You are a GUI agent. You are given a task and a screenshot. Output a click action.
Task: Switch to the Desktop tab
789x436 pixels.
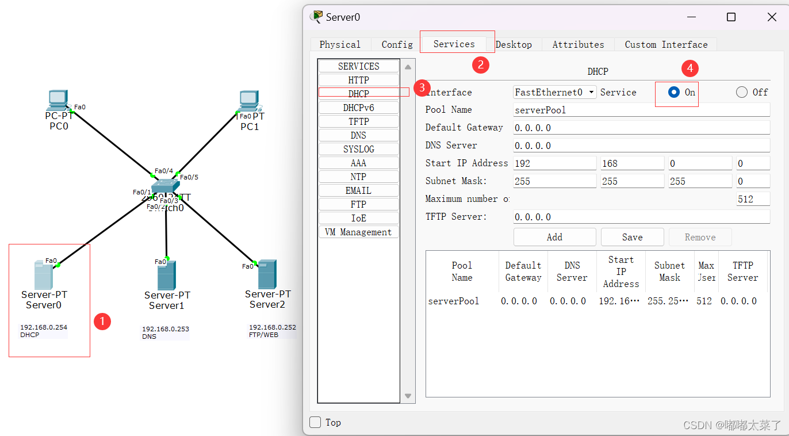click(x=514, y=44)
